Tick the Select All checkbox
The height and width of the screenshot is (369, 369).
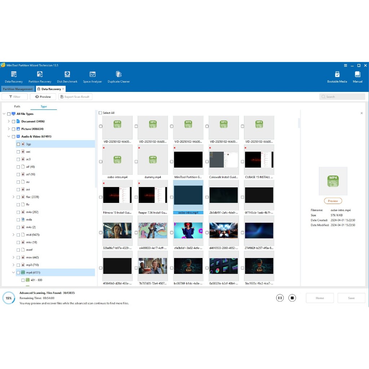[x=101, y=113]
